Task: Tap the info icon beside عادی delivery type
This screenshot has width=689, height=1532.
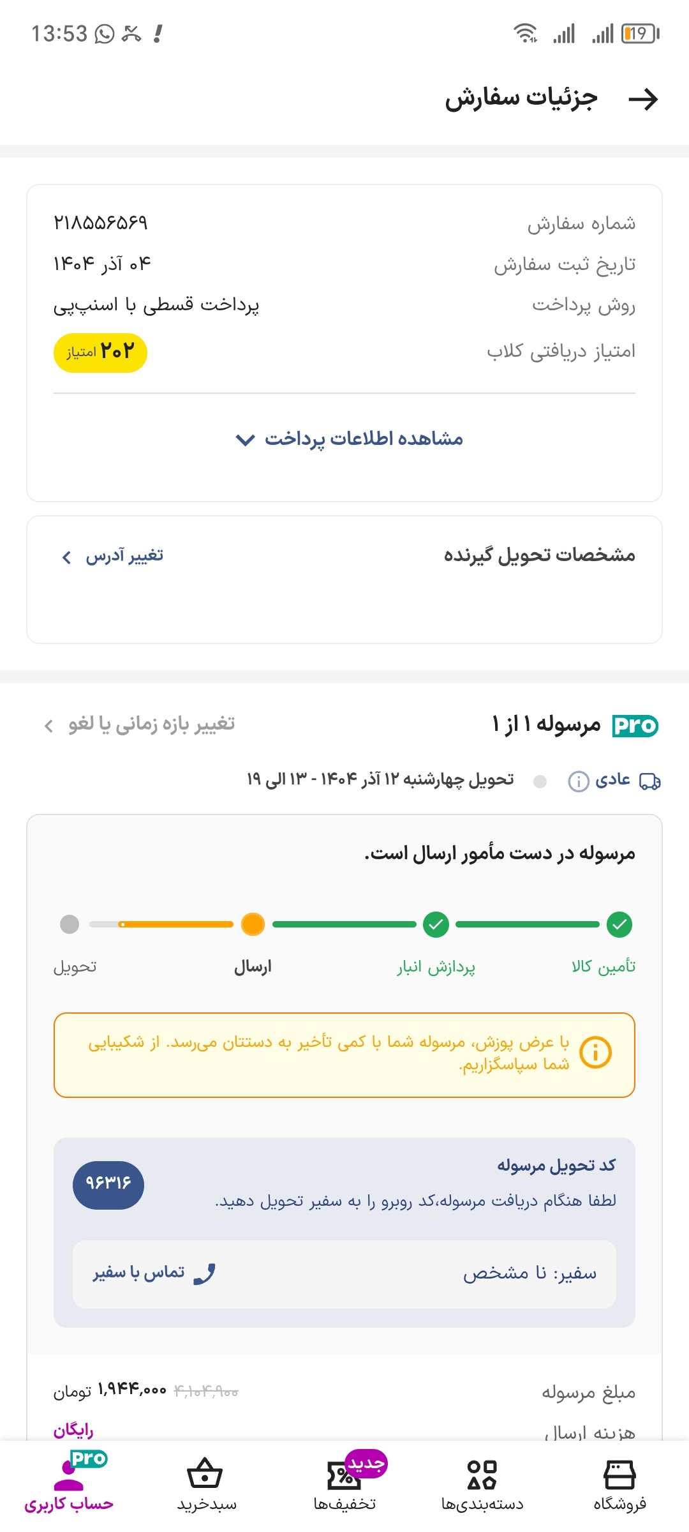Action: coord(578,781)
